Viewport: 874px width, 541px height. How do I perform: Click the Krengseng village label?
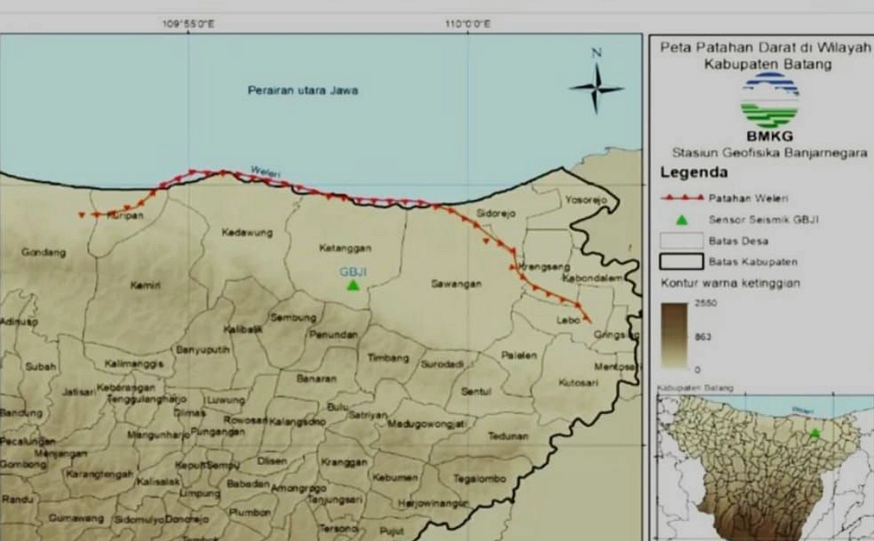point(544,268)
